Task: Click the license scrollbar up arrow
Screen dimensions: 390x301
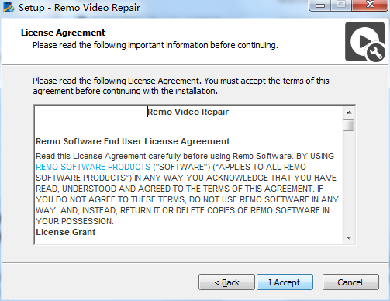Action: pyautogui.click(x=349, y=112)
